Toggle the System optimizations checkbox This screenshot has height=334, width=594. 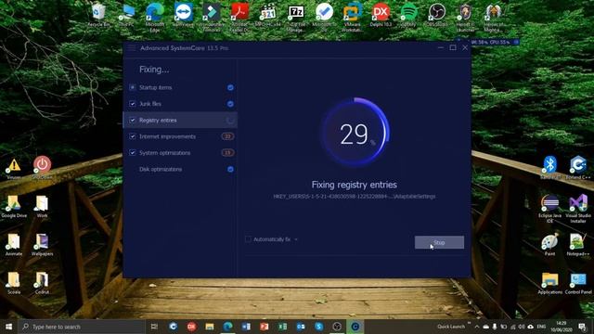(132, 152)
